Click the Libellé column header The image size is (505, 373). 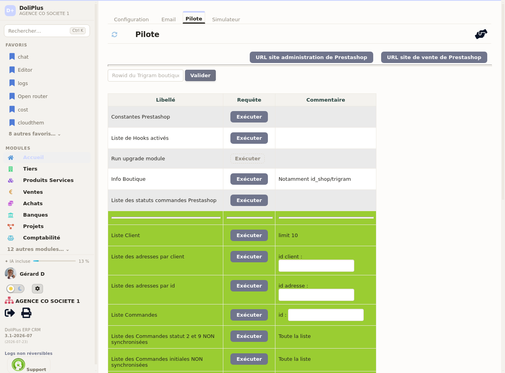point(166,100)
